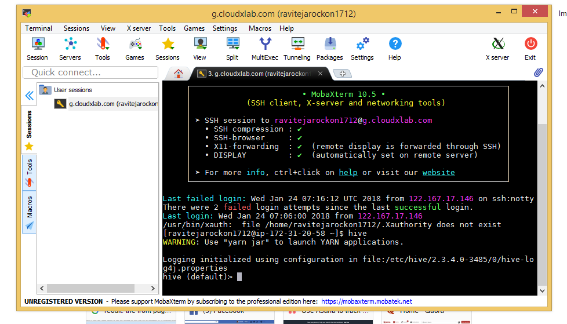Select the Split terminal toolbar icon
The height and width of the screenshot is (324, 567).
click(232, 49)
